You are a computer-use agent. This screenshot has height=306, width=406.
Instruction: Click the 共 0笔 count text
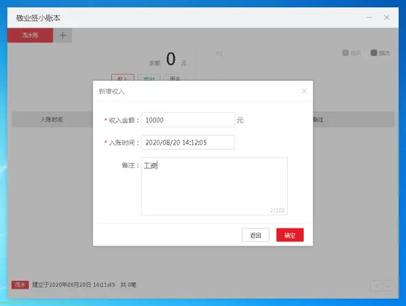pos(128,284)
